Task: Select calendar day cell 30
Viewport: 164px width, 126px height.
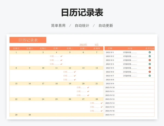Action: coord(30,115)
